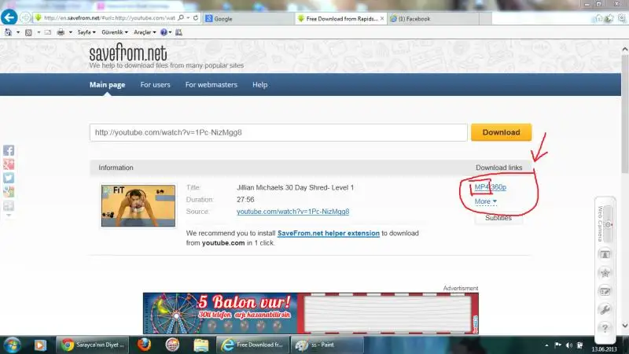The image size is (629, 354).
Task: Click the star icon in webcam widget
Action: click(x=605, y=273)
